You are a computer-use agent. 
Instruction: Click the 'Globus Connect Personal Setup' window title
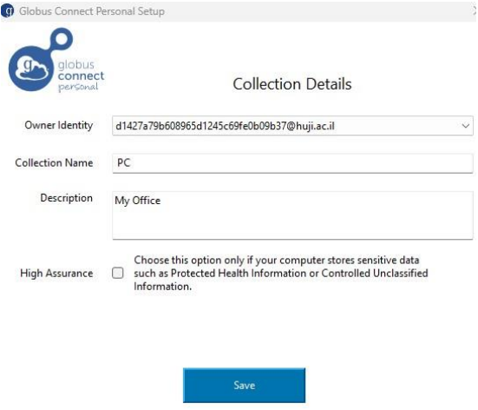click(x=92, y=11)
